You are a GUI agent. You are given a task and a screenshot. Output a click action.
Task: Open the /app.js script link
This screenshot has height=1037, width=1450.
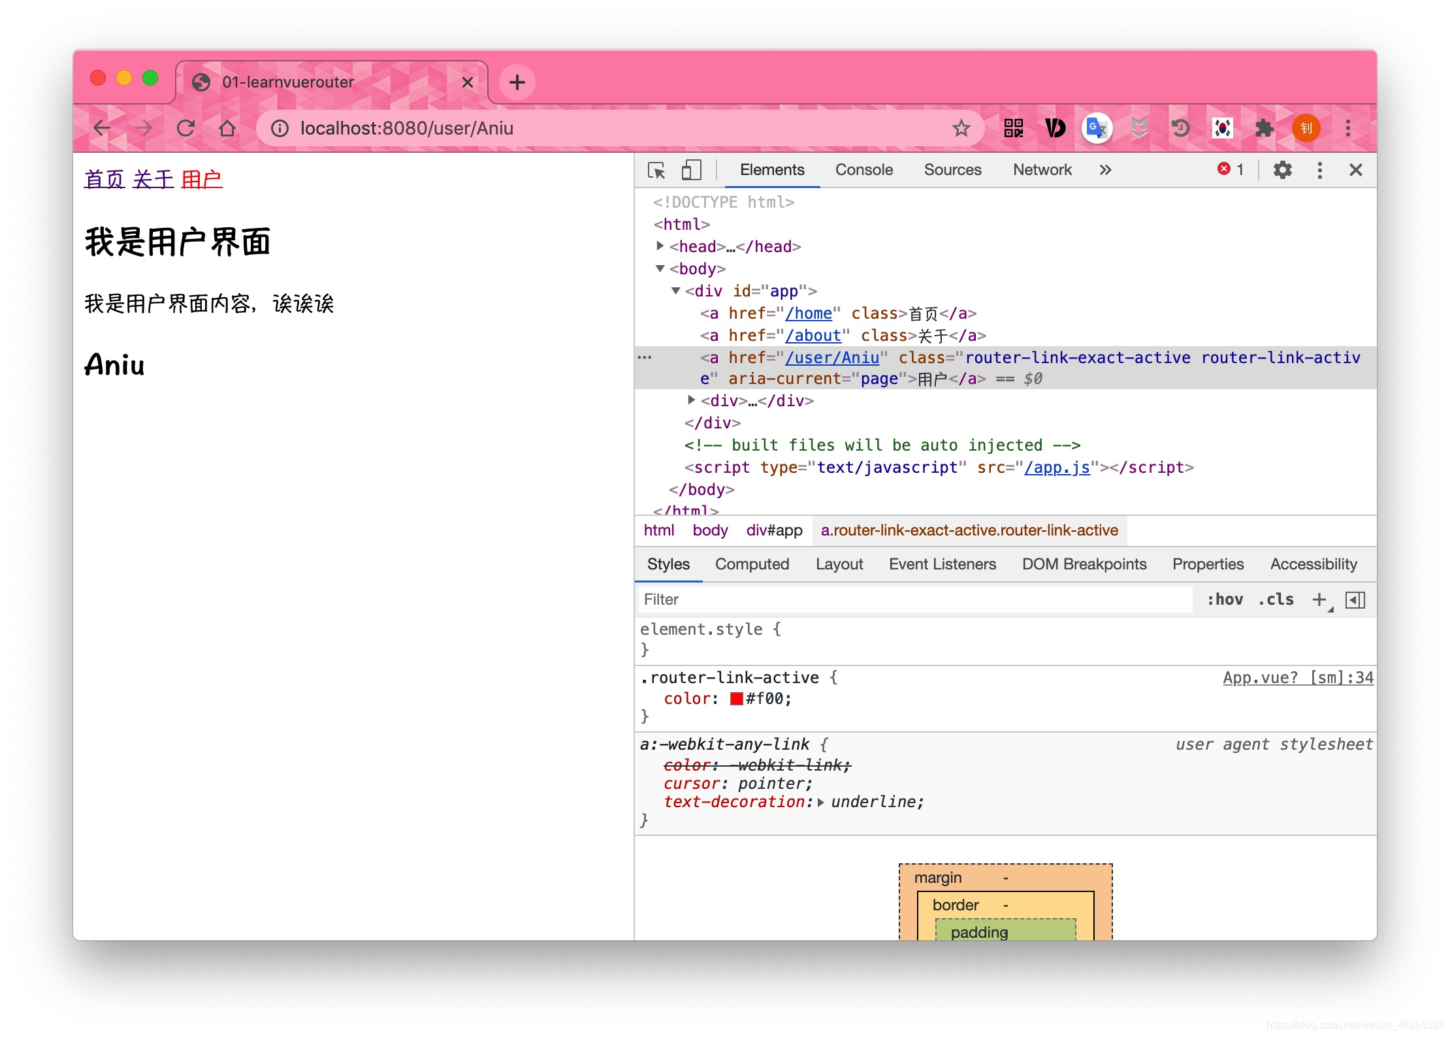pos(1057,468)
